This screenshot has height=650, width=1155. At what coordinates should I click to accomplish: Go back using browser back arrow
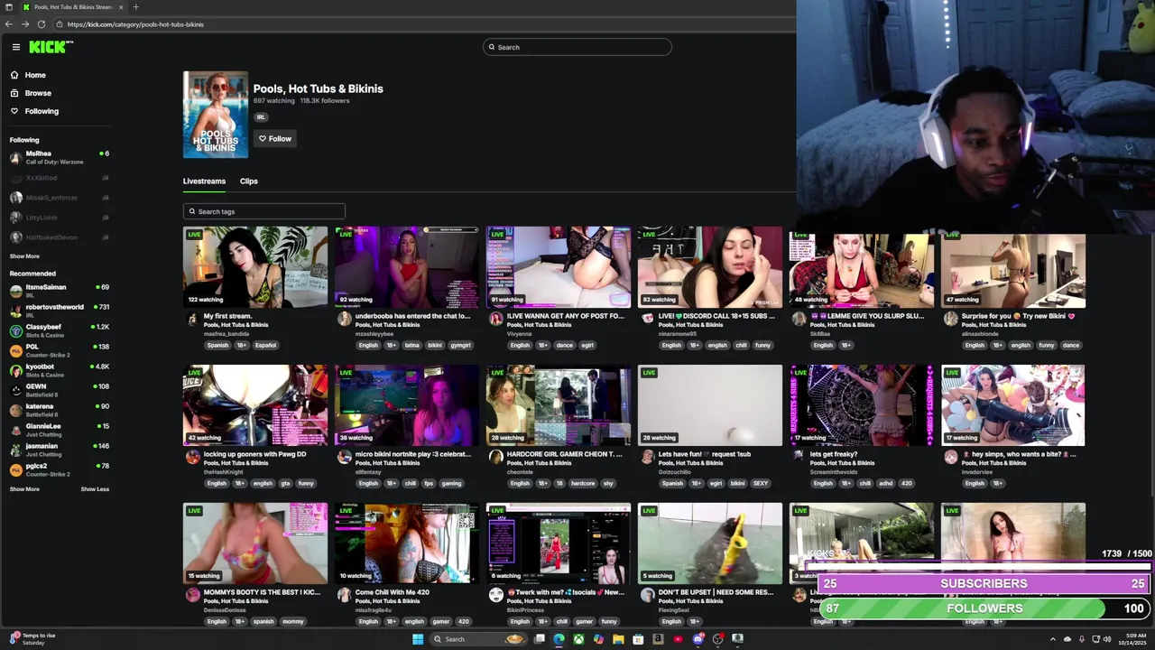(x=9, y=24)
